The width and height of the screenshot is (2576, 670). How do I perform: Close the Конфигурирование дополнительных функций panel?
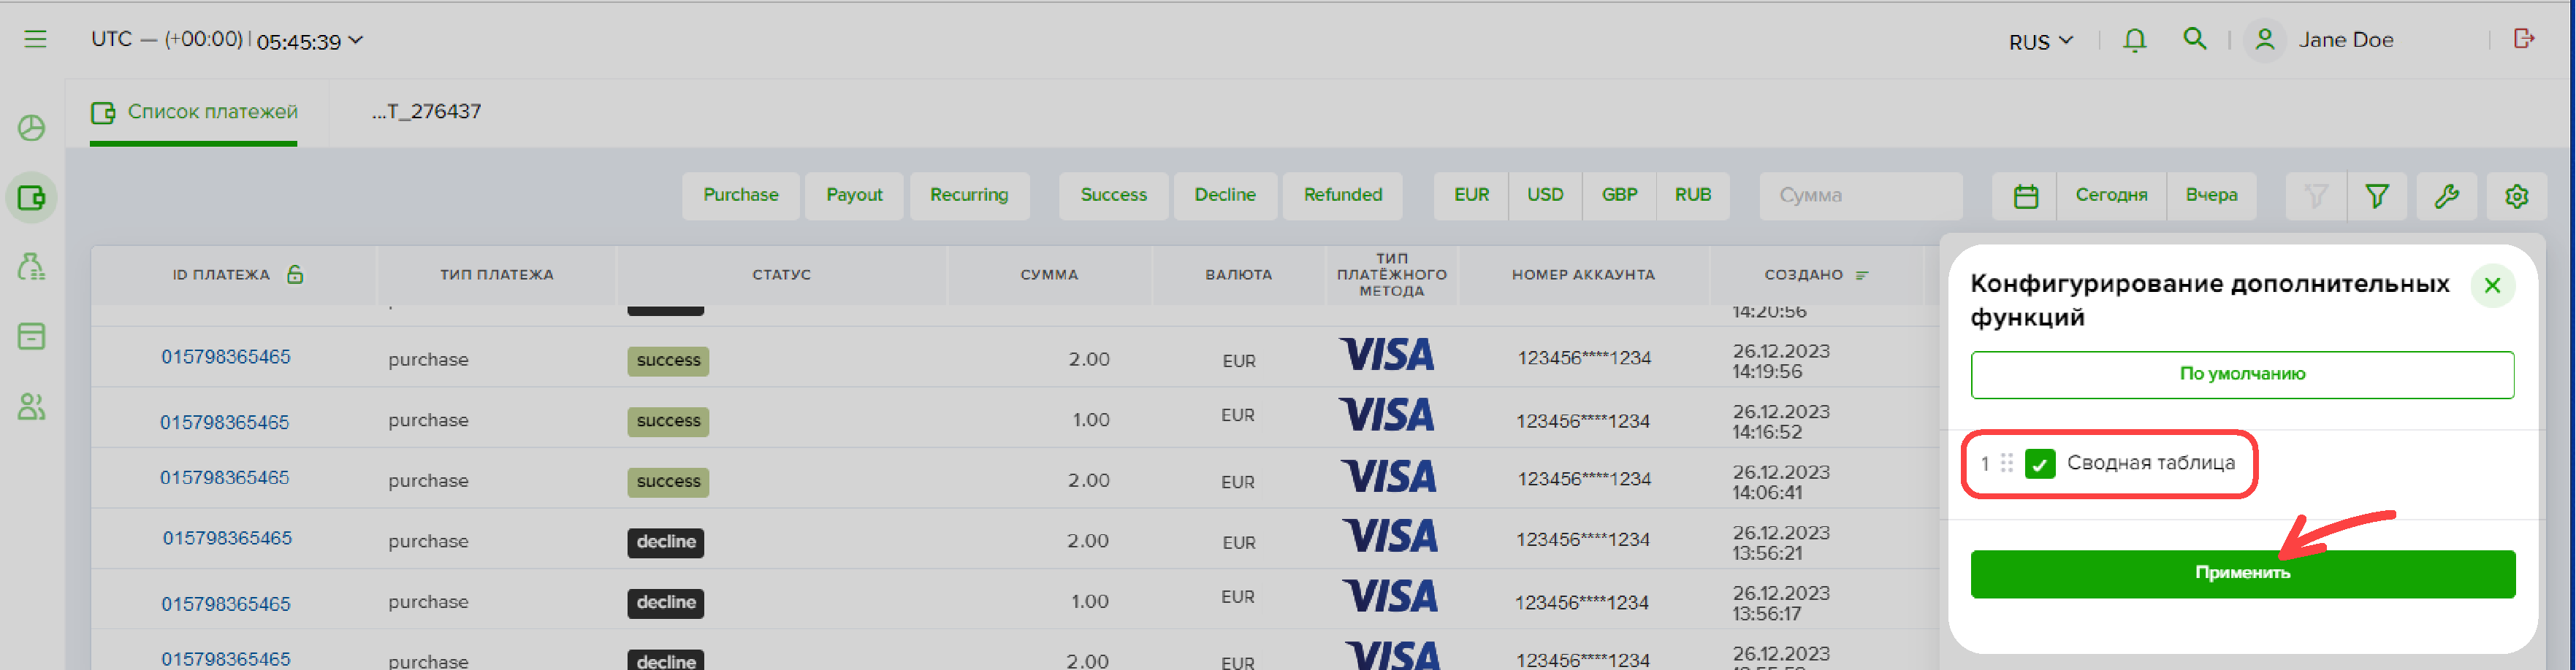(2492, 287)
